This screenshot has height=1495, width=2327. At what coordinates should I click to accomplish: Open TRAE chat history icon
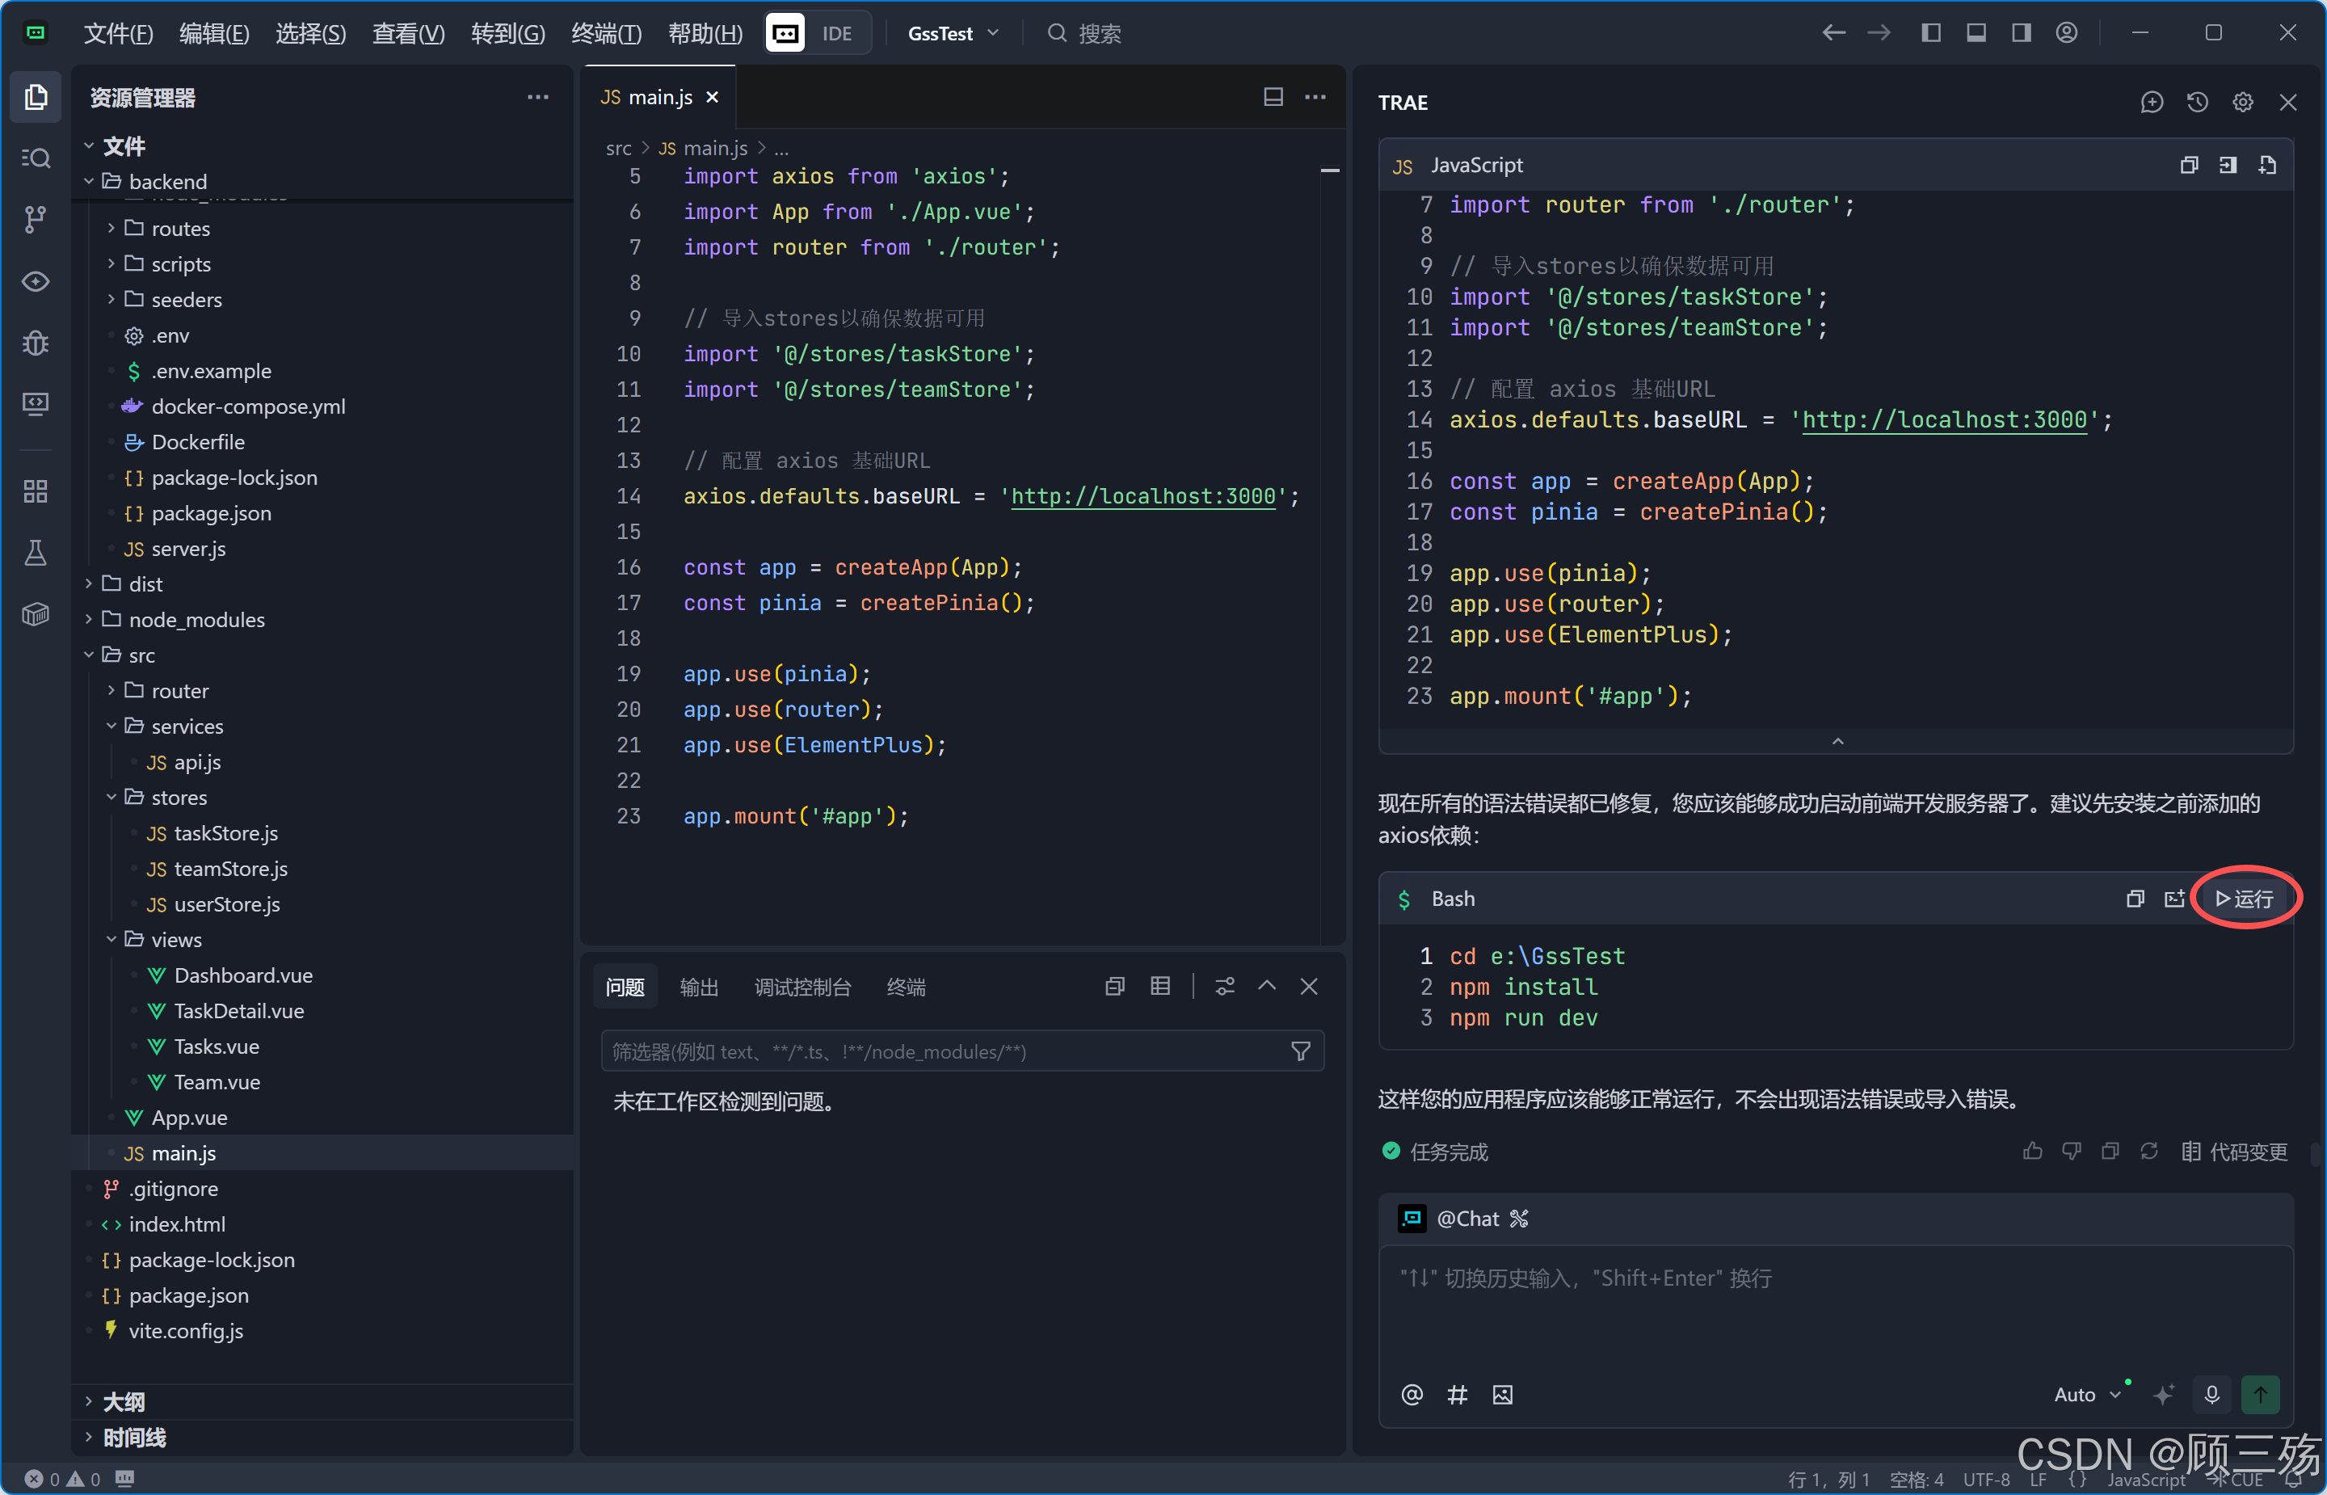pos(2197,102)
